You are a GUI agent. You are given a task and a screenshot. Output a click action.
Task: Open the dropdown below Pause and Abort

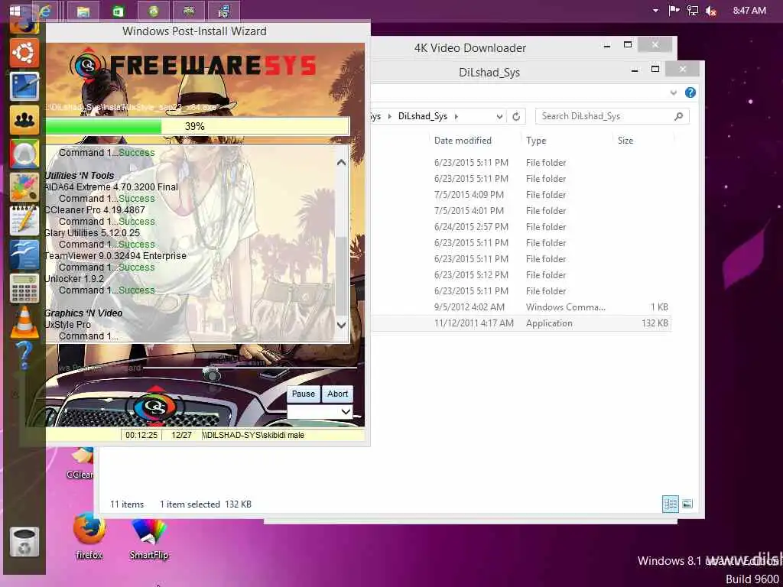320,412
